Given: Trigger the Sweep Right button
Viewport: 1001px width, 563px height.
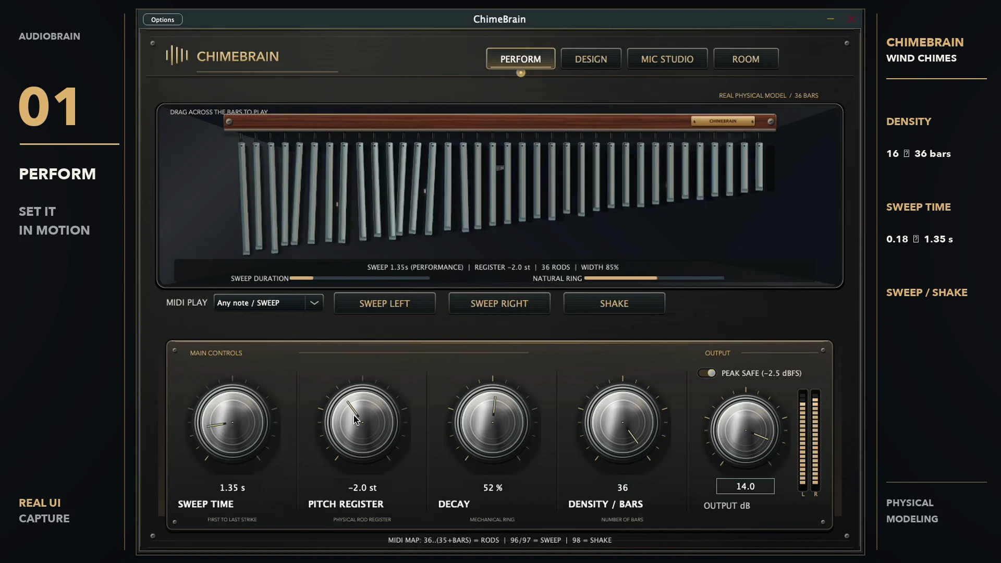Looking at the screenshot, I should tap(499, 303).
